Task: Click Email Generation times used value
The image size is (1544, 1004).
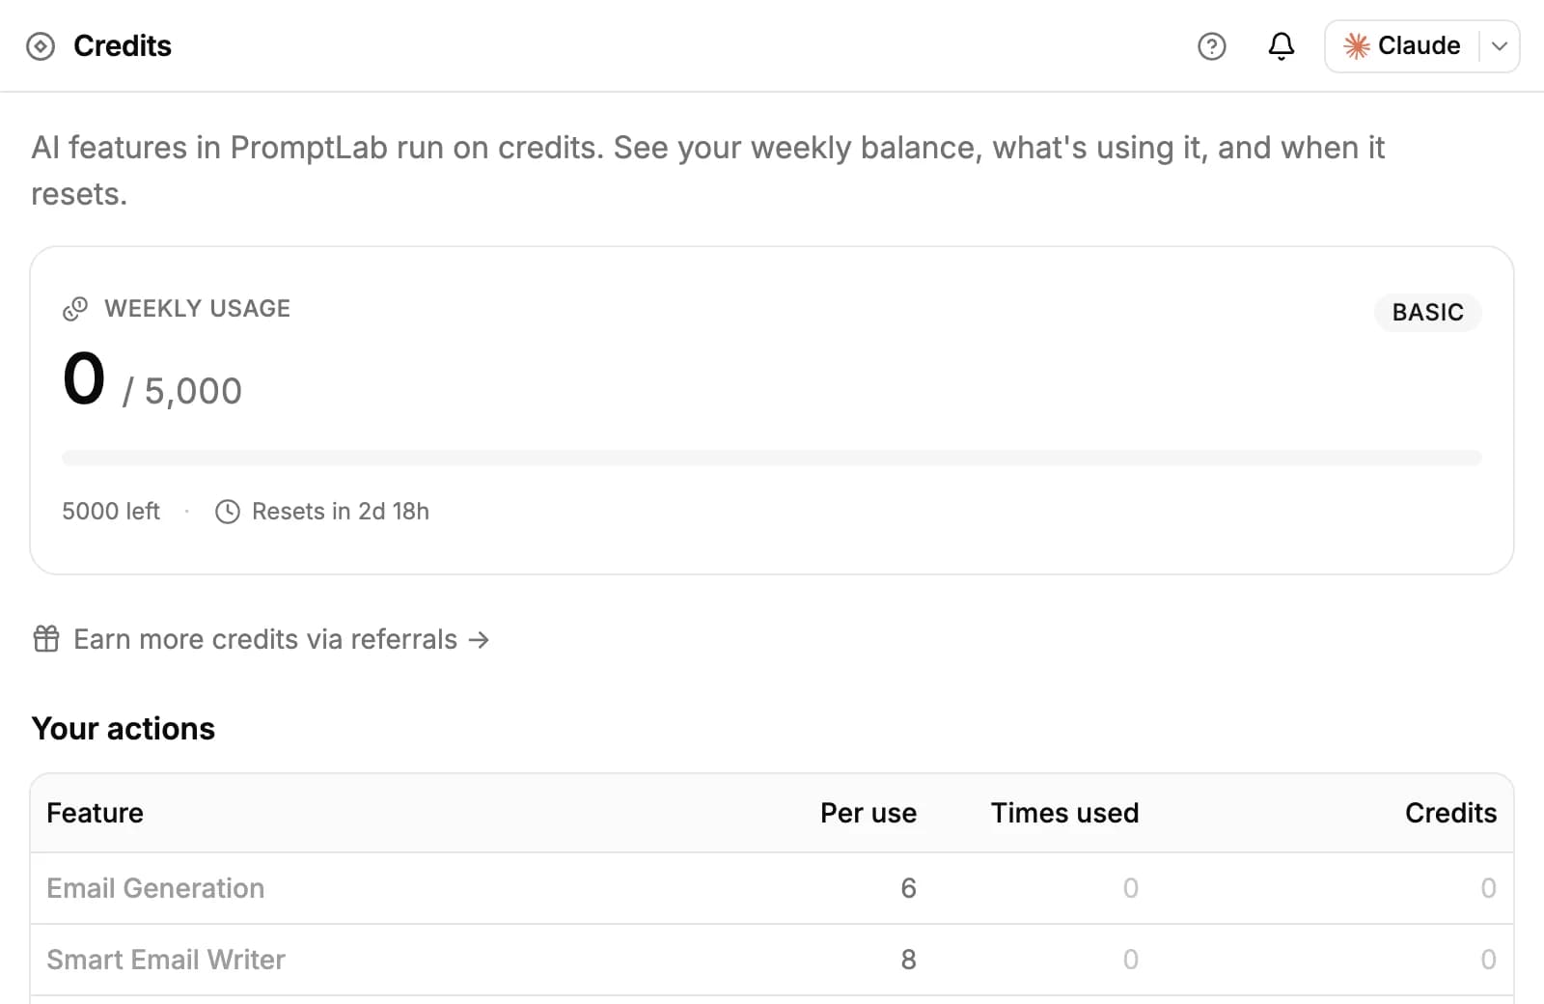Action: 1130,888
